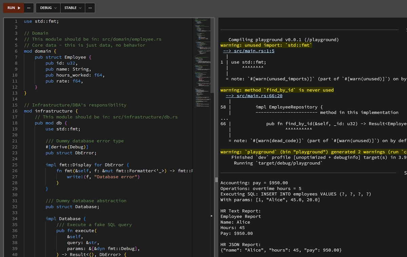Open the src/main.rs:1:5 warning link
This screenshot has width=407, height=257.
tap(254, 51)
